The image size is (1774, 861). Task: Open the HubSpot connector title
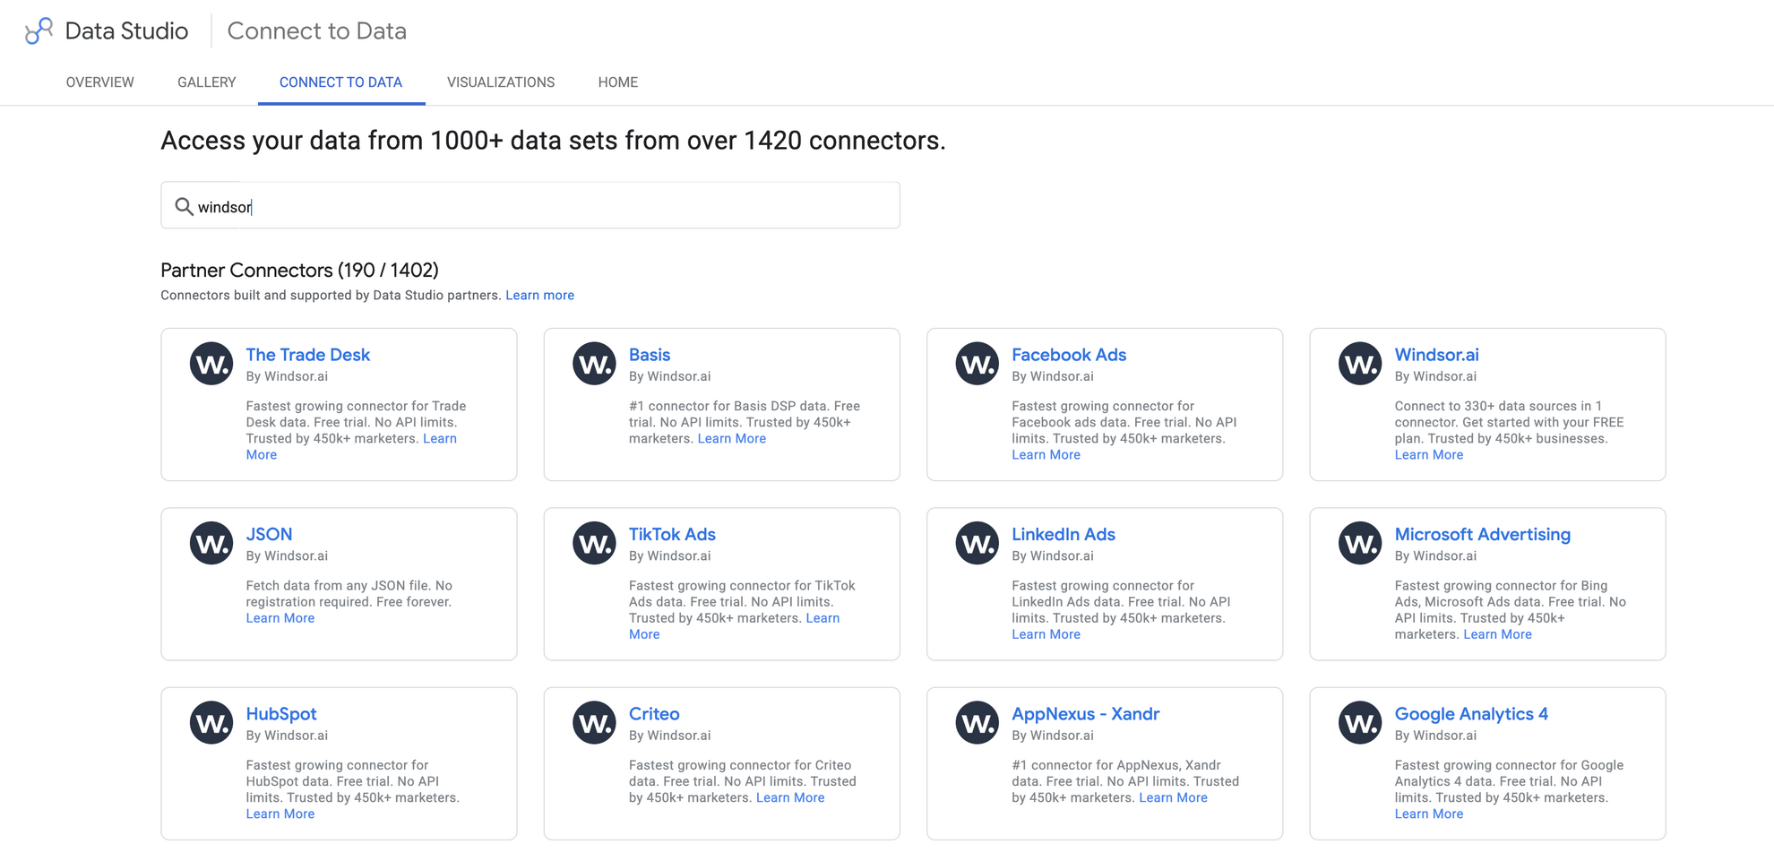coord(281,714)
